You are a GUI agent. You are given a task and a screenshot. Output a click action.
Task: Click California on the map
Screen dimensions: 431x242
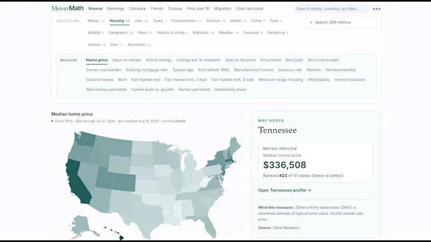(x=78, y=182)
